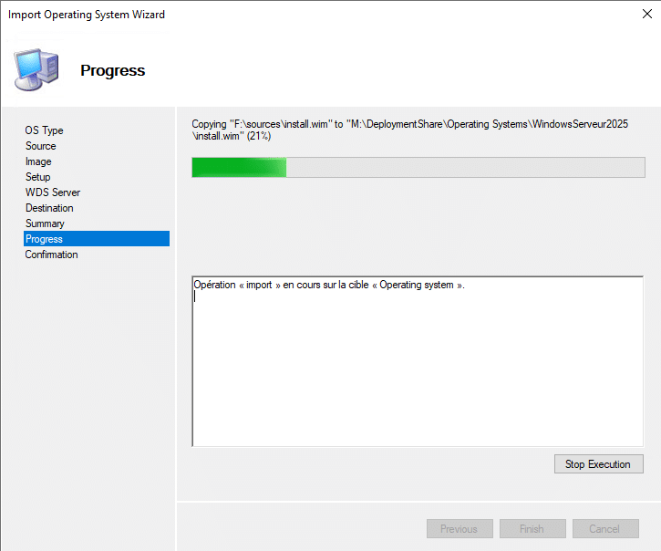This screenshot has width=661, height=551.
Task: Click the Progress page heading
Action: pos(112,70)
